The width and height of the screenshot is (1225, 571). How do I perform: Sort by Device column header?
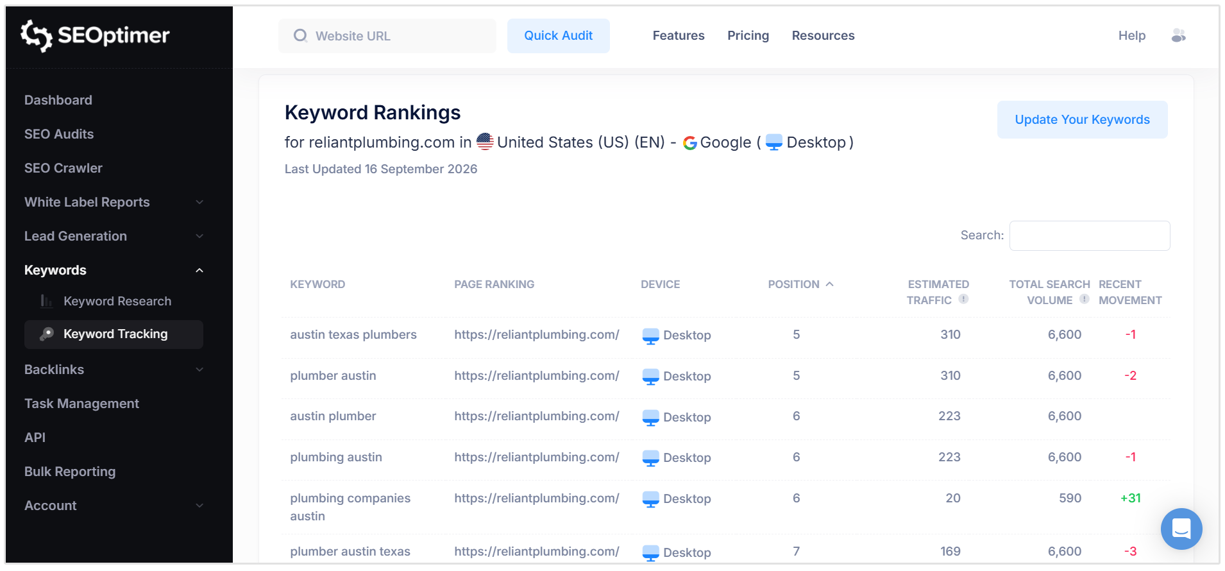pyautogui.click(x=660, y=284)
